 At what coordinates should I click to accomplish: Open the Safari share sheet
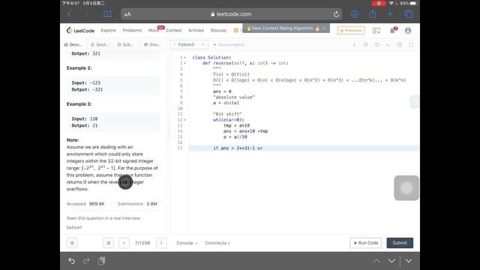373,13
